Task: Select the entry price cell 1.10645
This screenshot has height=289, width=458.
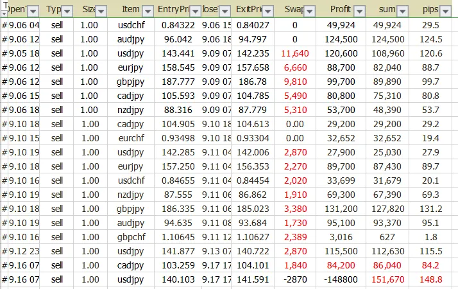Action: point(178,237)
